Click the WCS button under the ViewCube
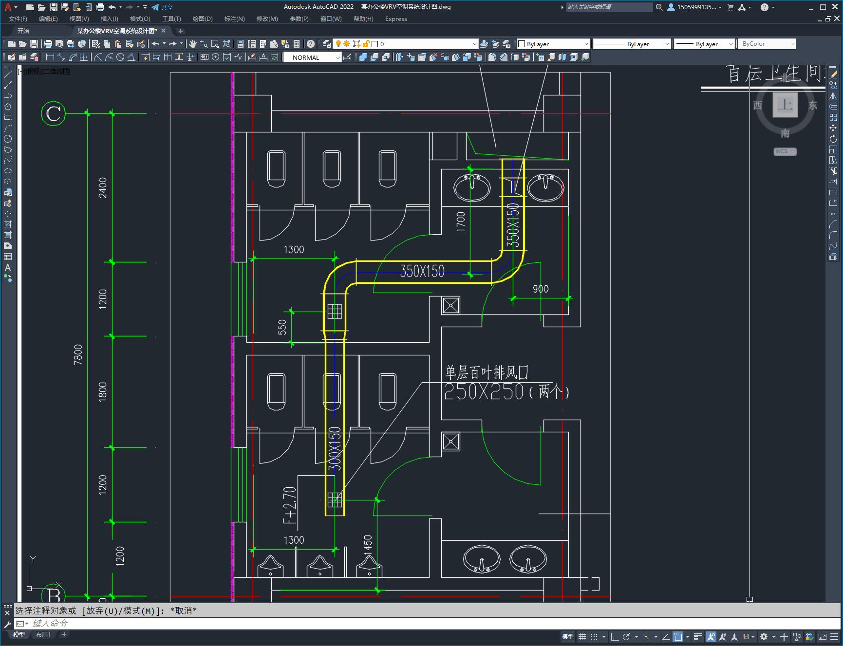Screen dimensions: 843x646 785,151
